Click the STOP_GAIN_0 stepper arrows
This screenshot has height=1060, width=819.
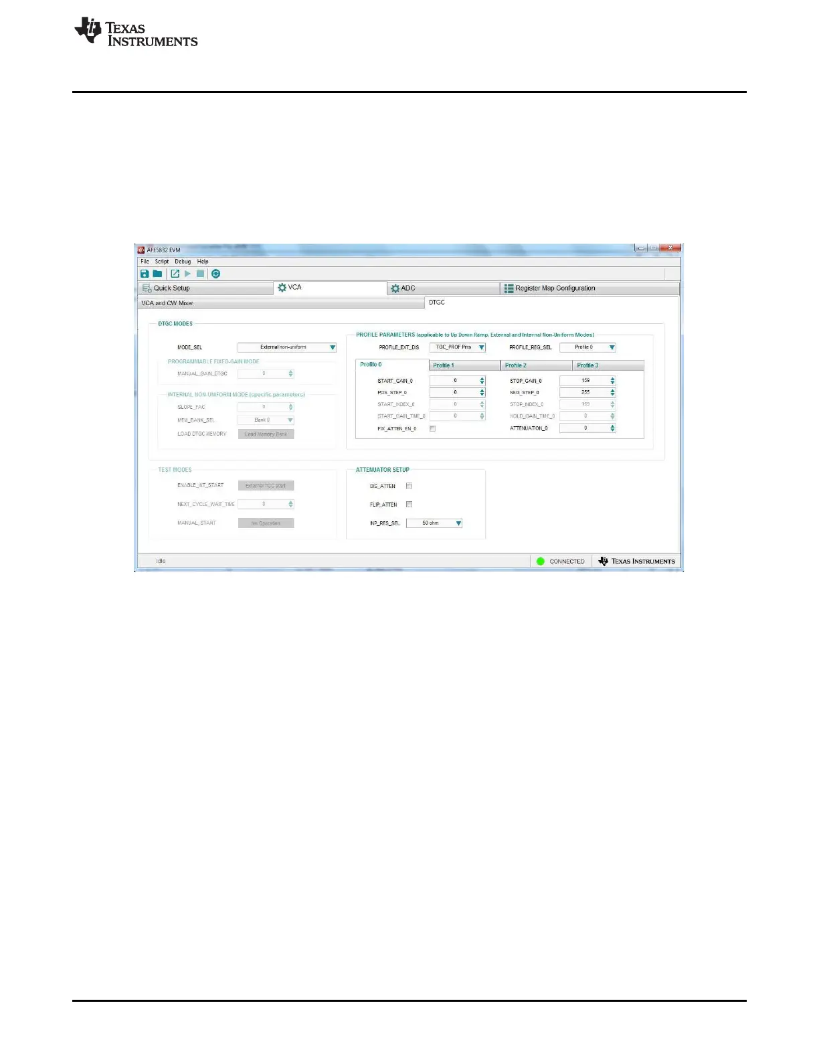(612, 381)
